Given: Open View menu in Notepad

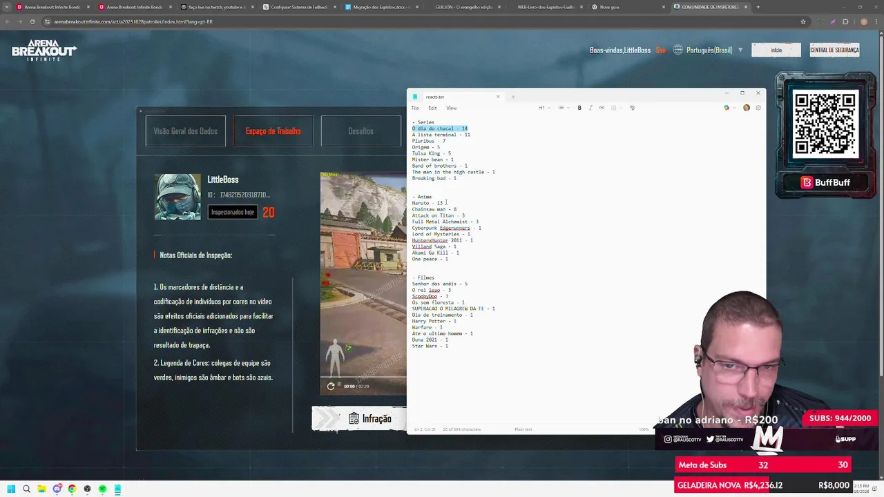Looking at the screenshot, I should [x=451, y=108].
